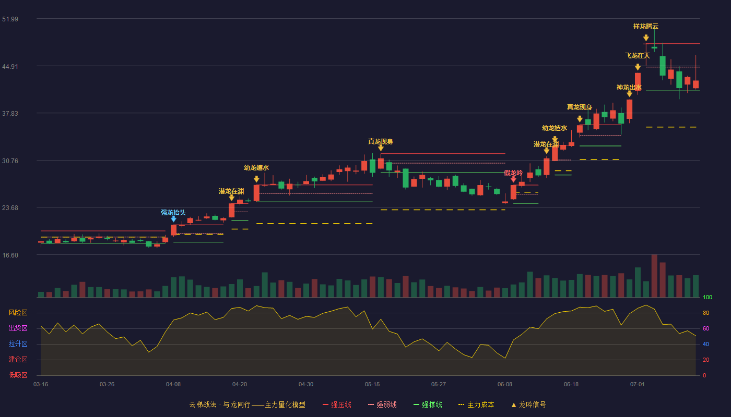Click the 04-30 date label
This screenshot has height=417, width=731.
306,384
